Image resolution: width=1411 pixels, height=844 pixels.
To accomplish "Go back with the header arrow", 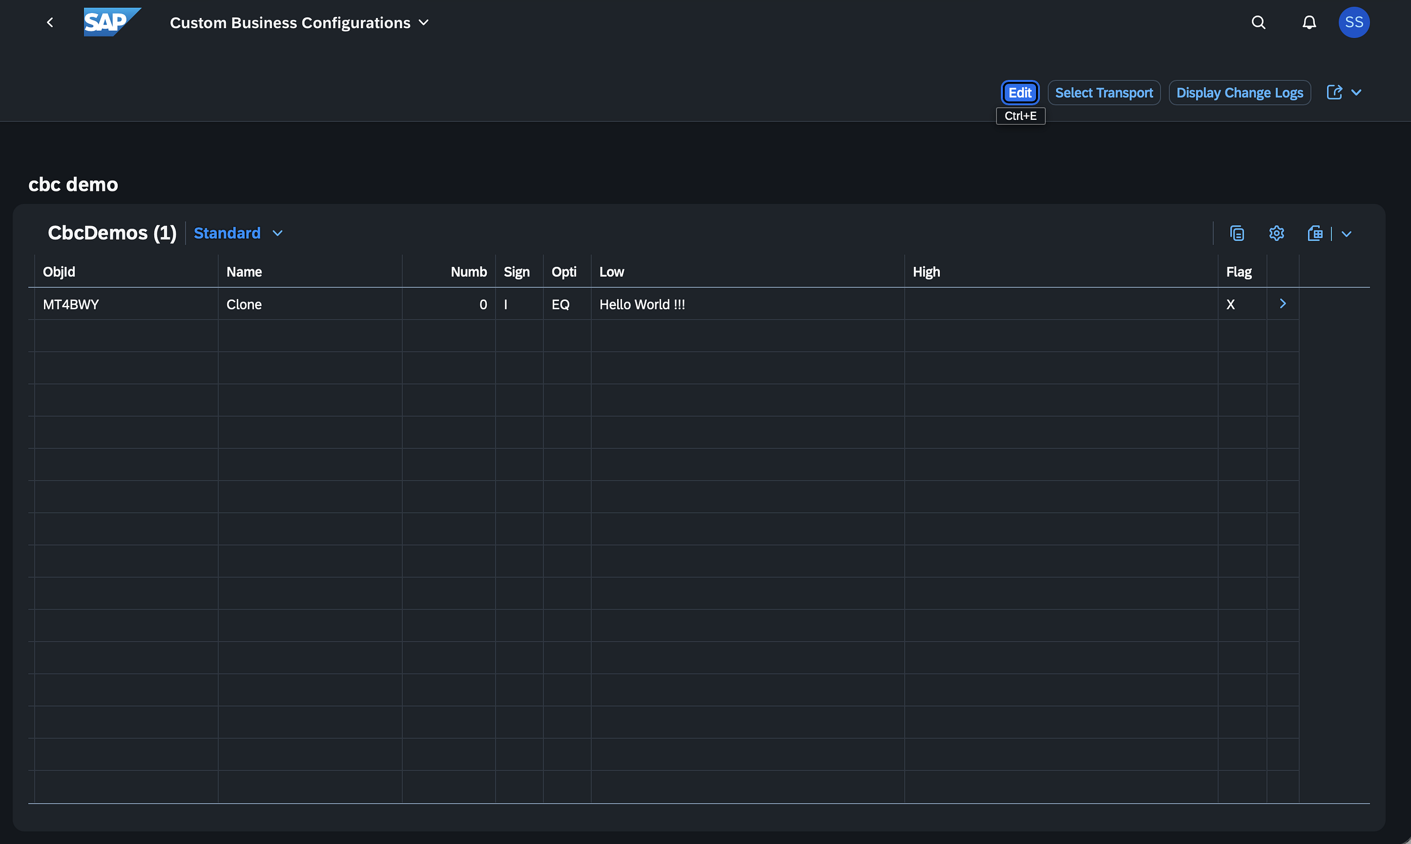I will pos(50,23).
